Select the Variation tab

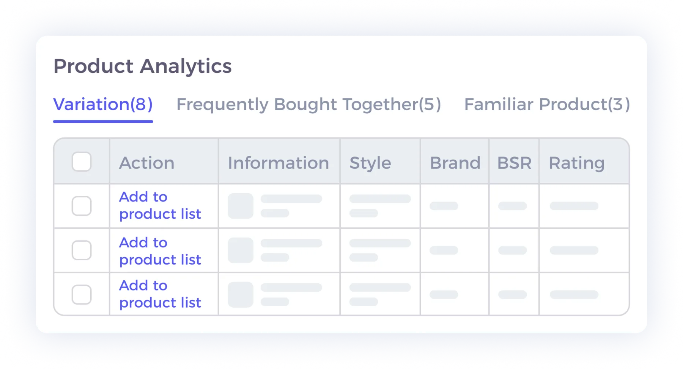[103, 105]
